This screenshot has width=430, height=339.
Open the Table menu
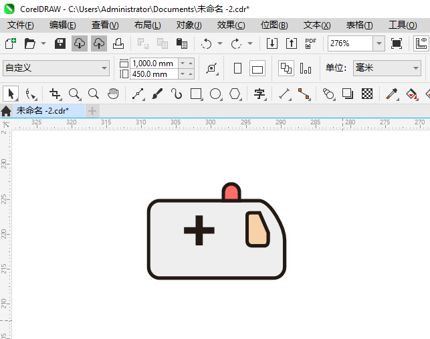click(360, 25)
